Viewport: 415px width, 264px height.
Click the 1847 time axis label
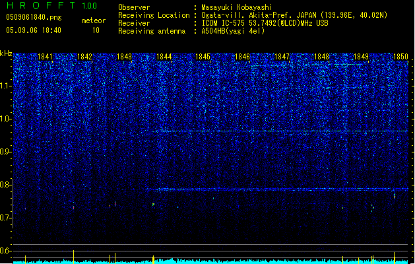pyautogui.click(x=282, y=57)
